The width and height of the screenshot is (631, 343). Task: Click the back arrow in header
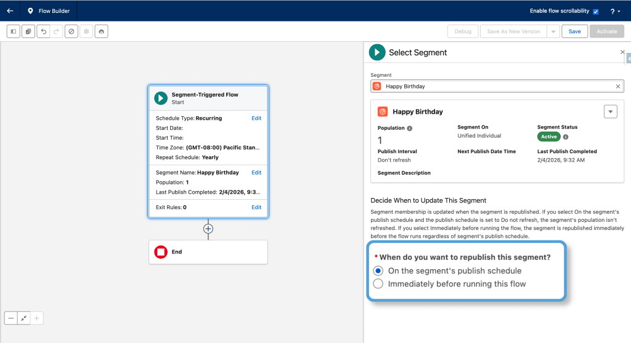point(10,11)
